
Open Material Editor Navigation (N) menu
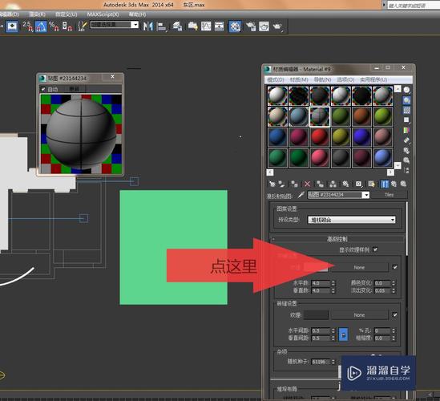[322, 79]
